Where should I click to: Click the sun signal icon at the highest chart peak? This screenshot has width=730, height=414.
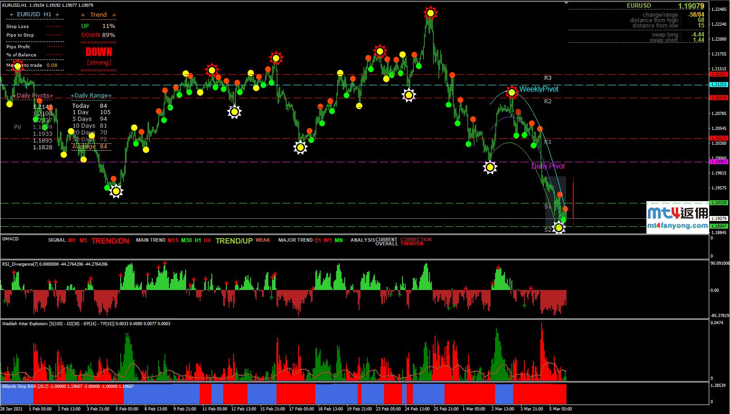[x=430, y=13]
